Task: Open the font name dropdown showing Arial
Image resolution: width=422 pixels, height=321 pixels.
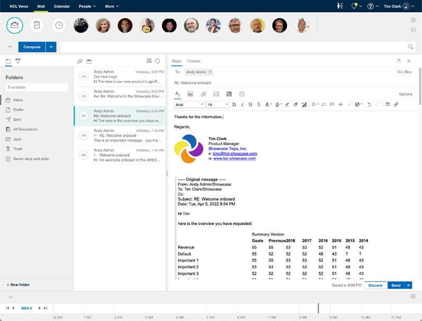Action: [x=189, y=104]
